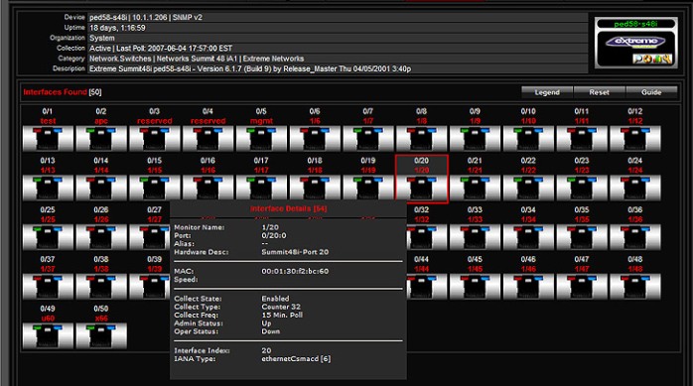Select port 0/1 test interface icon
The image size is (693, 386).
tap(48, 139)
